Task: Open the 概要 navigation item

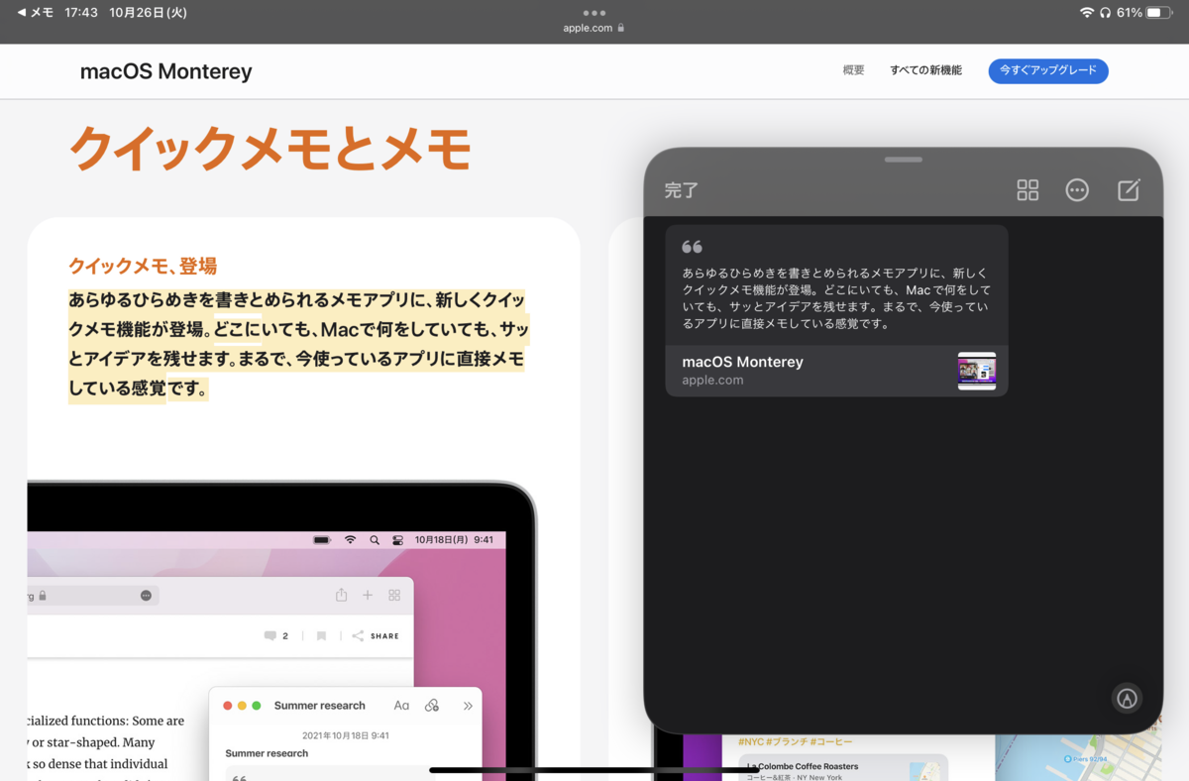Action: [852, 70]
